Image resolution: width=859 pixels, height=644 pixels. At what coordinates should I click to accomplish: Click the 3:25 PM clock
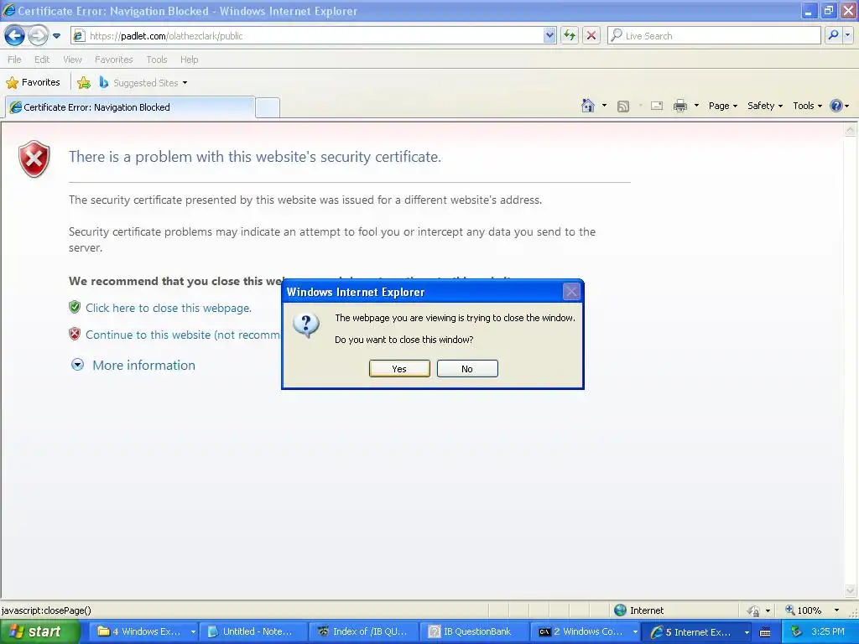tap(828, 631)
